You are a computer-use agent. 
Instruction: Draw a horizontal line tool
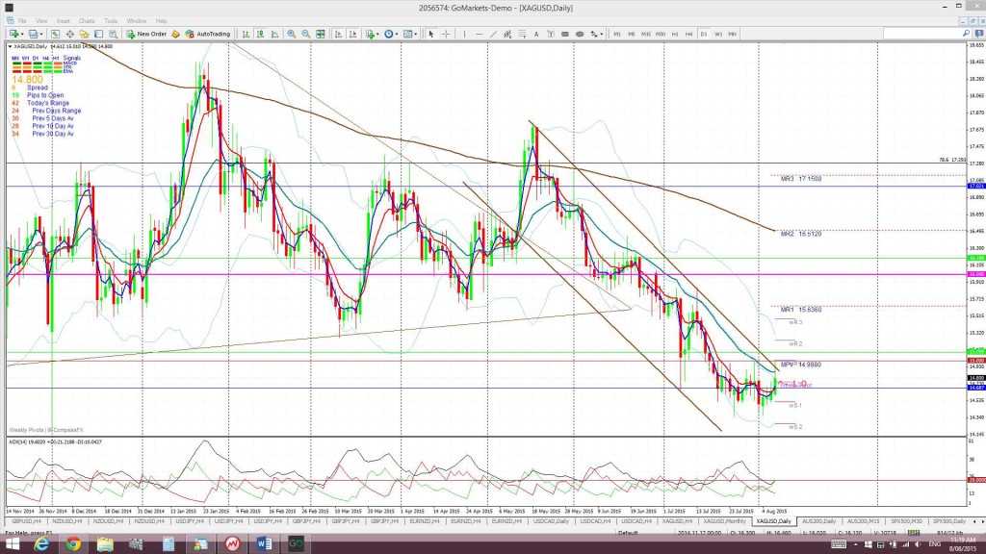pyautogui.click(x=479, y=34)
